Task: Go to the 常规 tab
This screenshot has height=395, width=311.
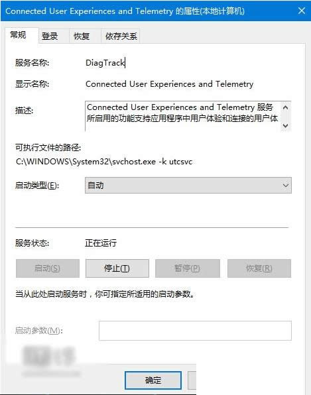Action: click(18, 34)
